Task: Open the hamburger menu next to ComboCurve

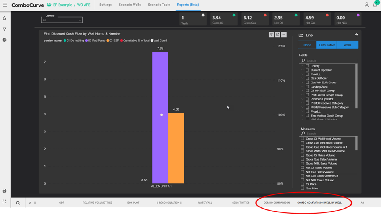Action: [x=5, y=5]
